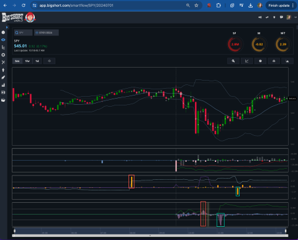
Task: Click the megaphone announcements icon in header
Action: pyautogui.click(x=260, y=17)
